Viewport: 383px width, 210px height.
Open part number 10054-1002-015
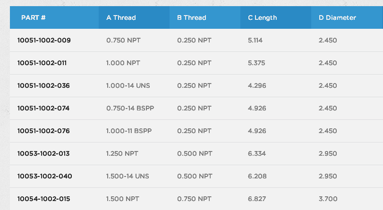pyautogui.click(x=44, y=199)
